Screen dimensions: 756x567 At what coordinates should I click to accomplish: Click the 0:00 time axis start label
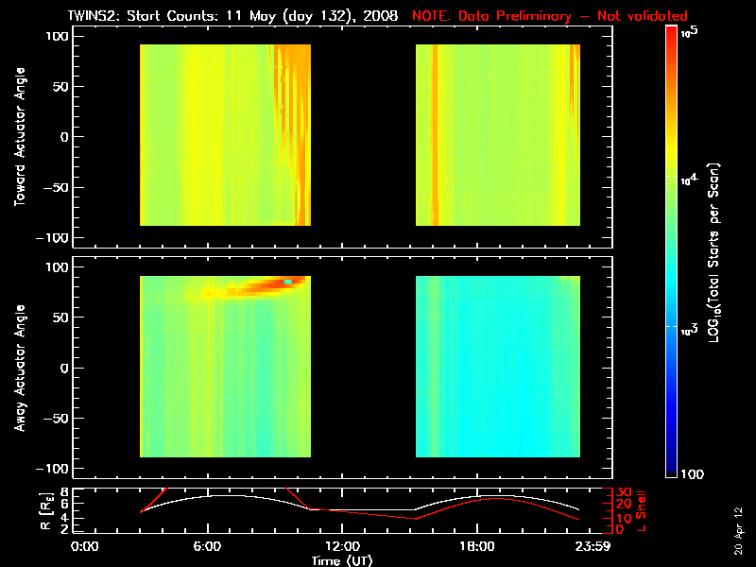(85, 546)
